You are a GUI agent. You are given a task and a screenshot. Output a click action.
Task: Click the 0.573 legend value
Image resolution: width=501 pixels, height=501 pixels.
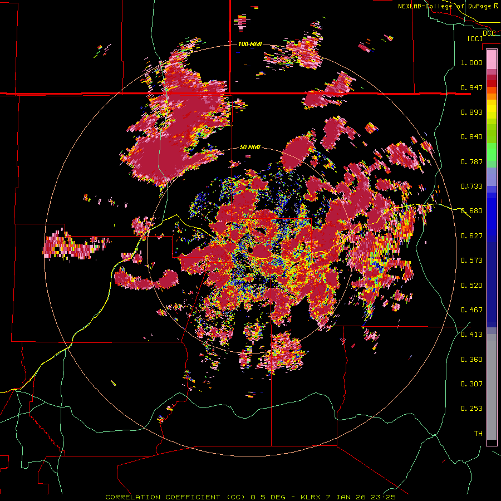coord(471,261)
